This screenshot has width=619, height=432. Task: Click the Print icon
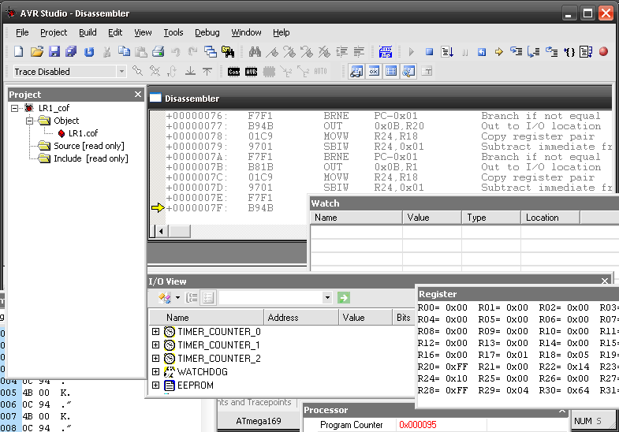[x=158, y=52]
